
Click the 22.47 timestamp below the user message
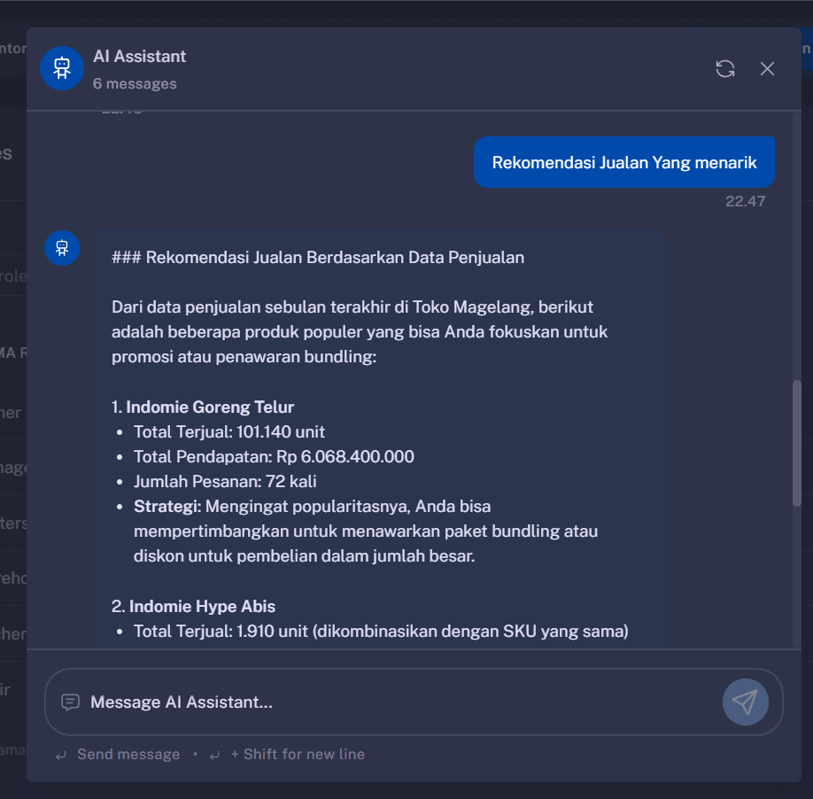[746, 201]
